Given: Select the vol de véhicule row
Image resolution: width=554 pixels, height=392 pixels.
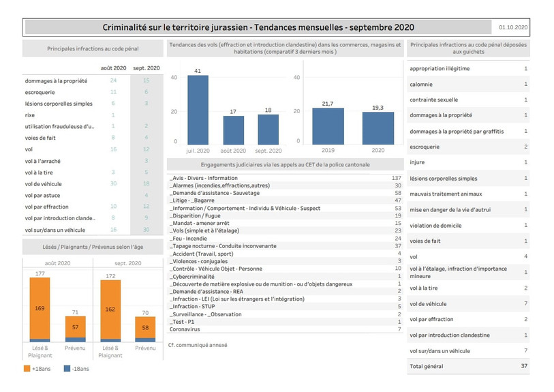Looking at the screenshot, I should coord(93,184).
